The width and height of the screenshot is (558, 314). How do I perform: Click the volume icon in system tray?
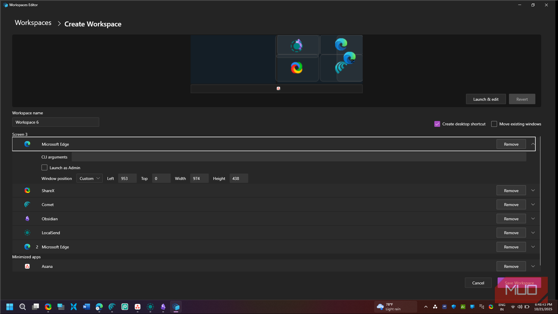coord(520,307)
